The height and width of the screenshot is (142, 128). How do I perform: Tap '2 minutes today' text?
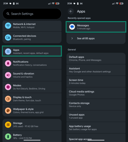77,83
